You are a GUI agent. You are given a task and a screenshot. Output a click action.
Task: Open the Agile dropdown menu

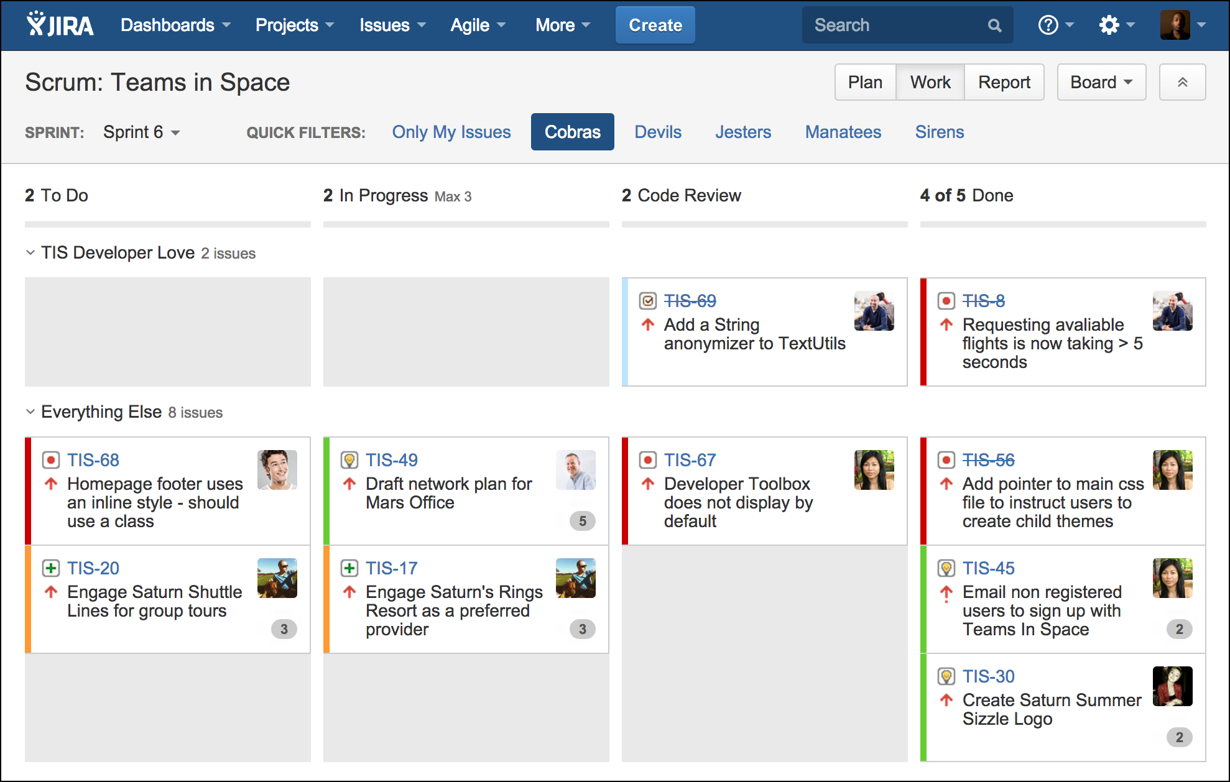tap(478, 25)
